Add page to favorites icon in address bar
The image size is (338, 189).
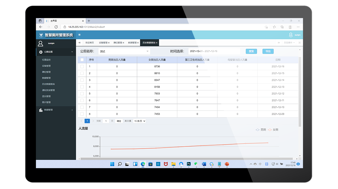266,27
